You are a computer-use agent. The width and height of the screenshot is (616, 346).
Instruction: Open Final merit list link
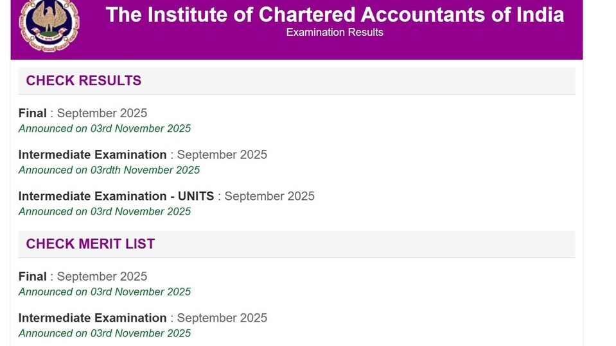tap(33, 276)
